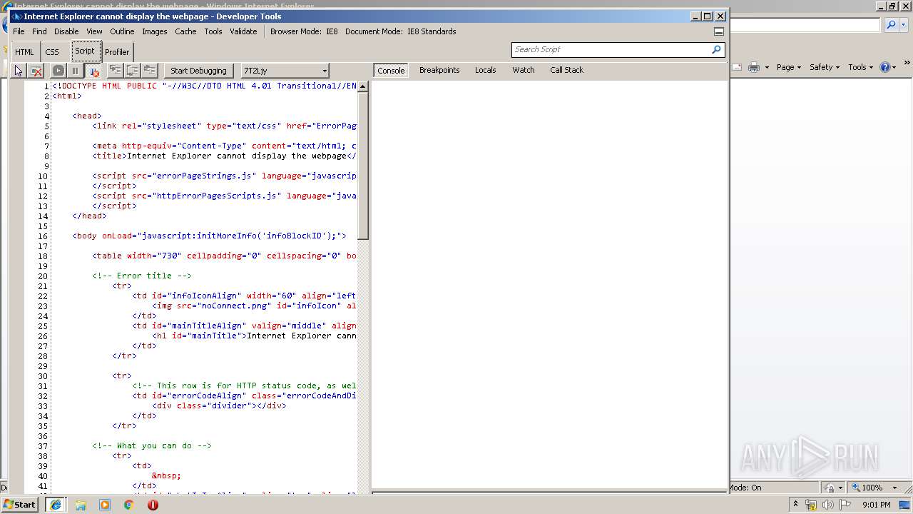The width and height of the screenshot is (913, 514).
Task: Open the media player taskbar icon
Action: pos(105,505)
